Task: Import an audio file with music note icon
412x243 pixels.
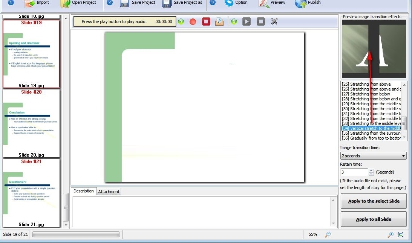Action: click(x=219, y=22)
